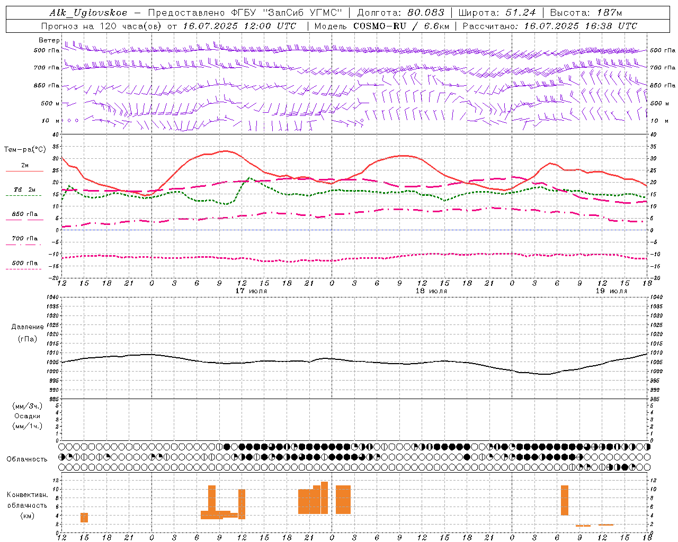Click the Рассчитано: 16.07.2025 16:38 UTC timestamp
Image resolution: width=678 pixels, height=542 pixels.
tap(550, 26)
